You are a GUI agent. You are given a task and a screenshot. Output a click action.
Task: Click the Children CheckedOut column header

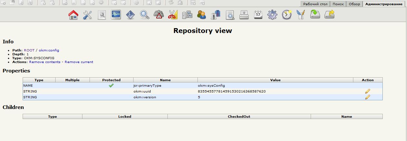[x=239, y=116]
